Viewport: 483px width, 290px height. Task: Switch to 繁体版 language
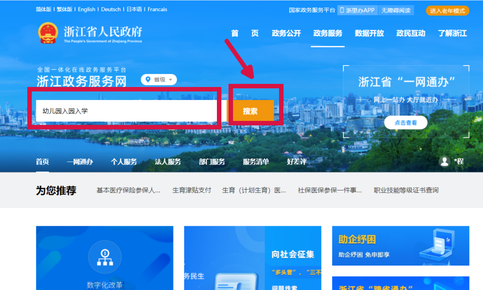tap(64, 9)
